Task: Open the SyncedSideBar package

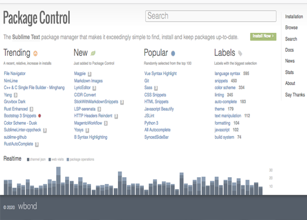Action: coord(157,137)
